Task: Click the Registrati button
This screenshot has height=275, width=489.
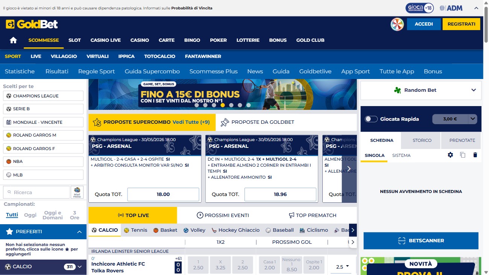Action: pos(462,24)
